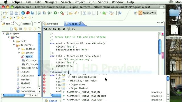Expand the android folder

[19, 49]
